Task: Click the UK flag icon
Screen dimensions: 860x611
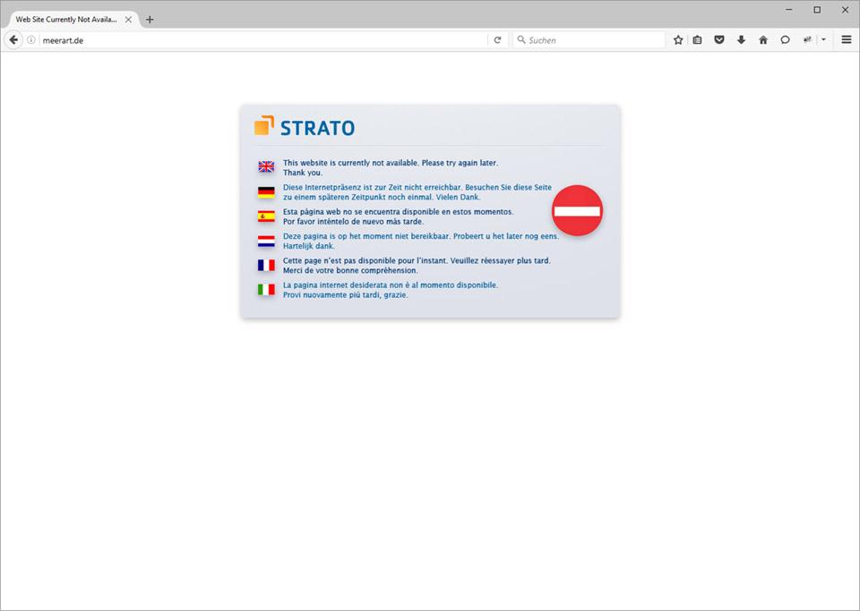Action: (266, 167)
